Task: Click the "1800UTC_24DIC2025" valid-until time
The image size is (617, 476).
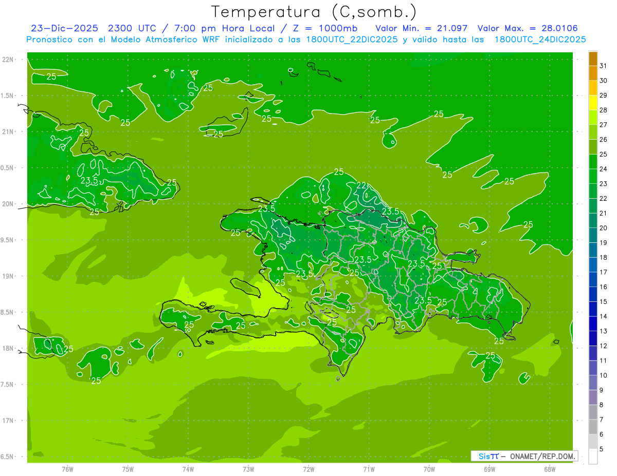Action: click(x=540, y=40)
